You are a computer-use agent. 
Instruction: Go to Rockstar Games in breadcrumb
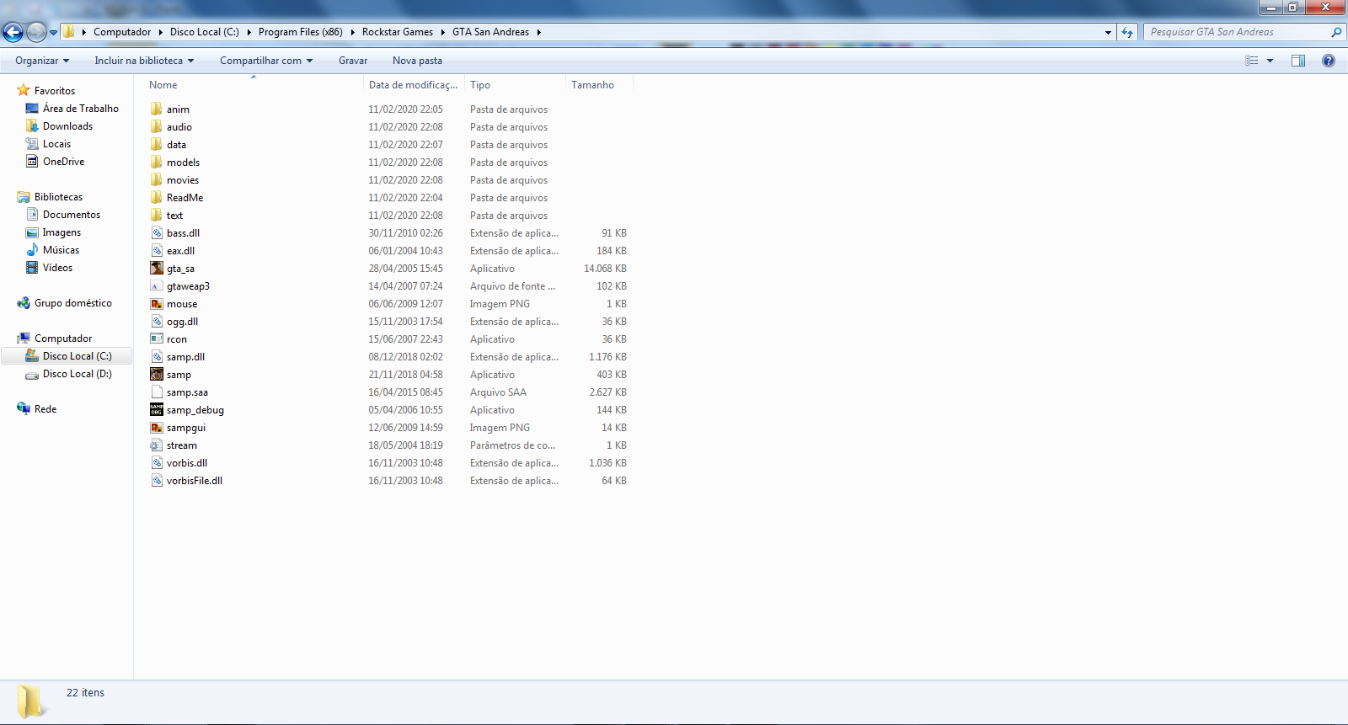coord(398,32)
